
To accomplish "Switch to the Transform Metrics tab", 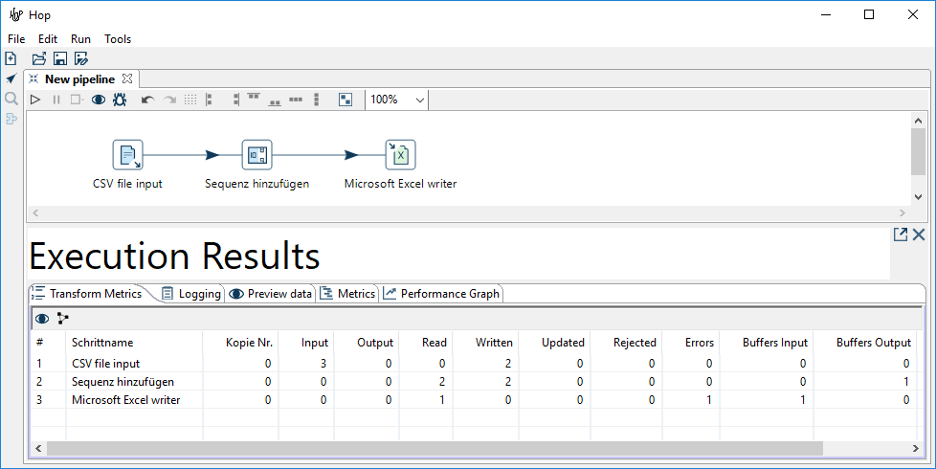I will coord(87,294).
